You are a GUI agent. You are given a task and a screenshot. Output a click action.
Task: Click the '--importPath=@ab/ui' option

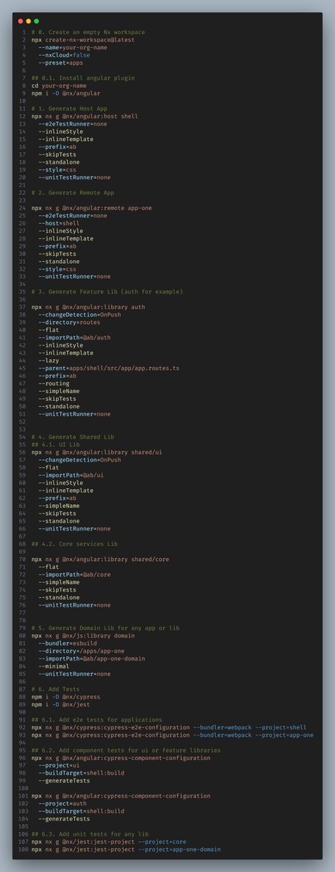coord(72,475)
